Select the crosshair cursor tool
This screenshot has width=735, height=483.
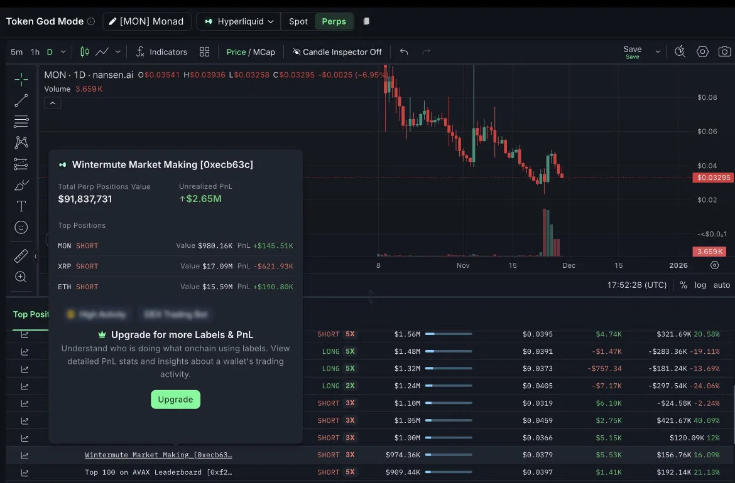point(21,79)
